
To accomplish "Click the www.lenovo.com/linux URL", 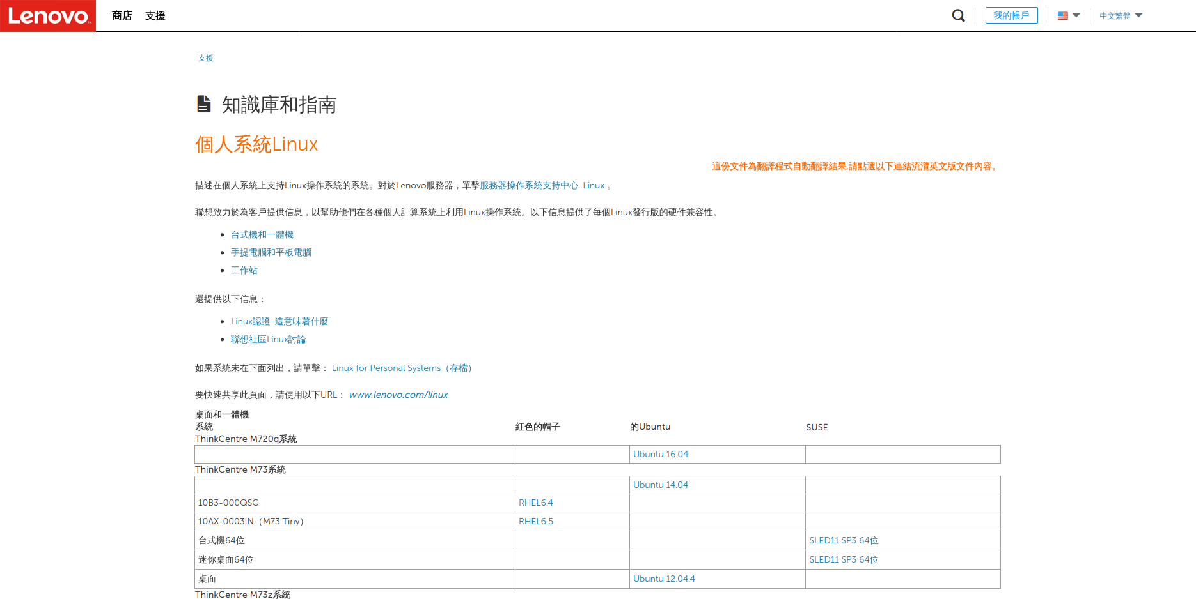I will click(x=398, y=395).
